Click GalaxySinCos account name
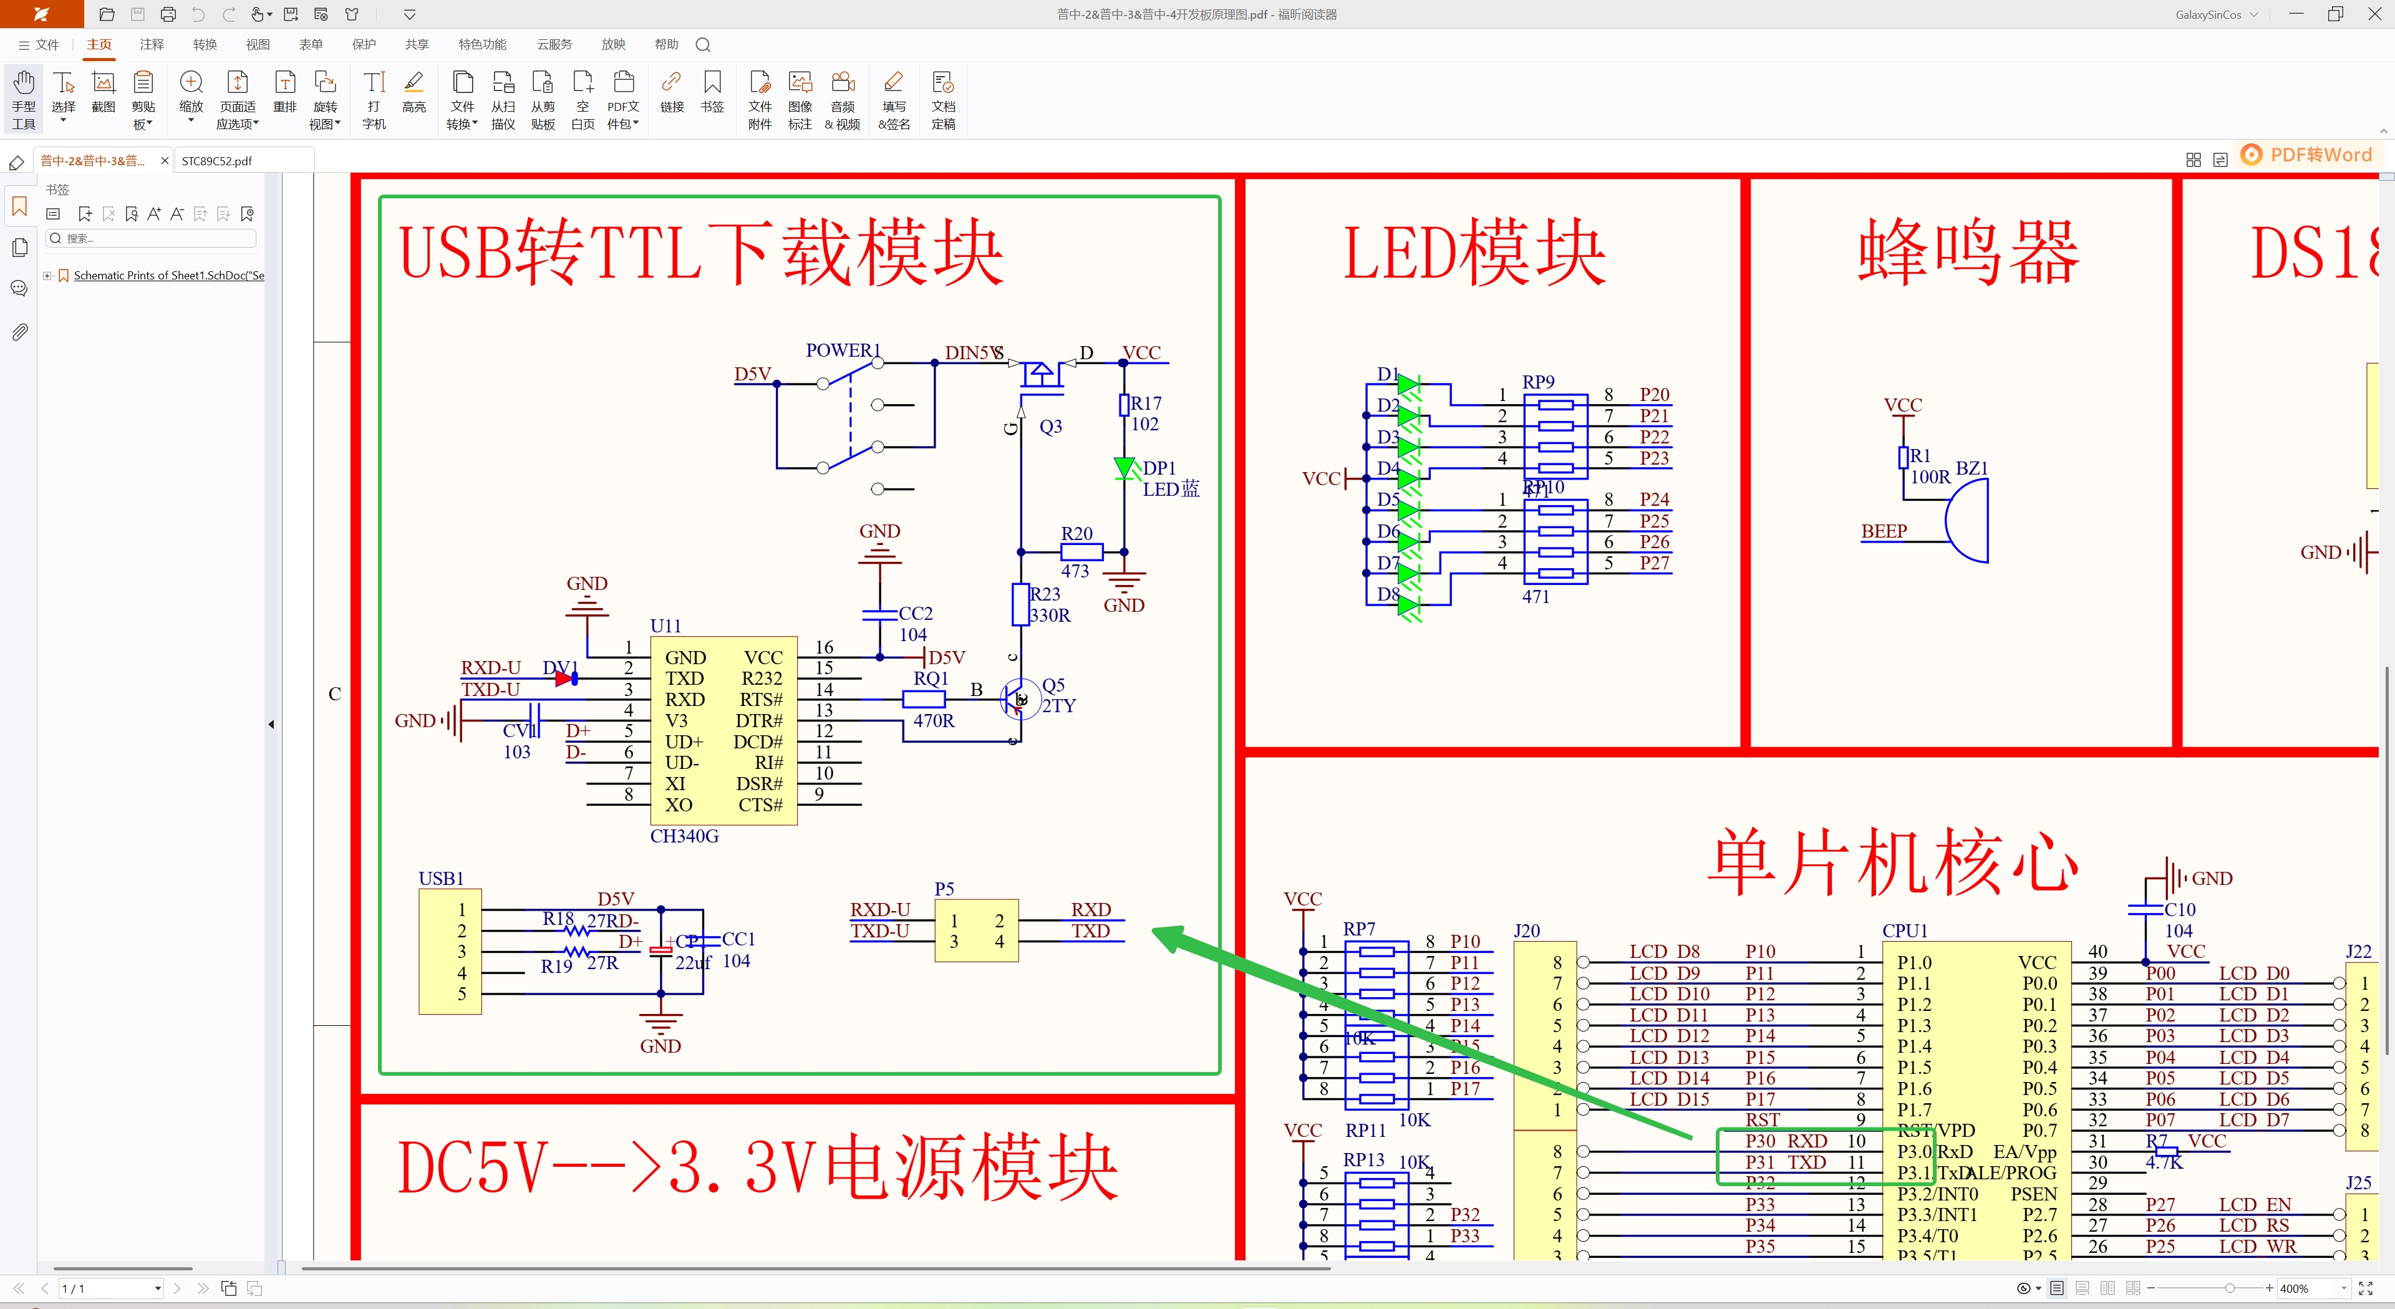2395x1309 pixels. point(2208,15)
